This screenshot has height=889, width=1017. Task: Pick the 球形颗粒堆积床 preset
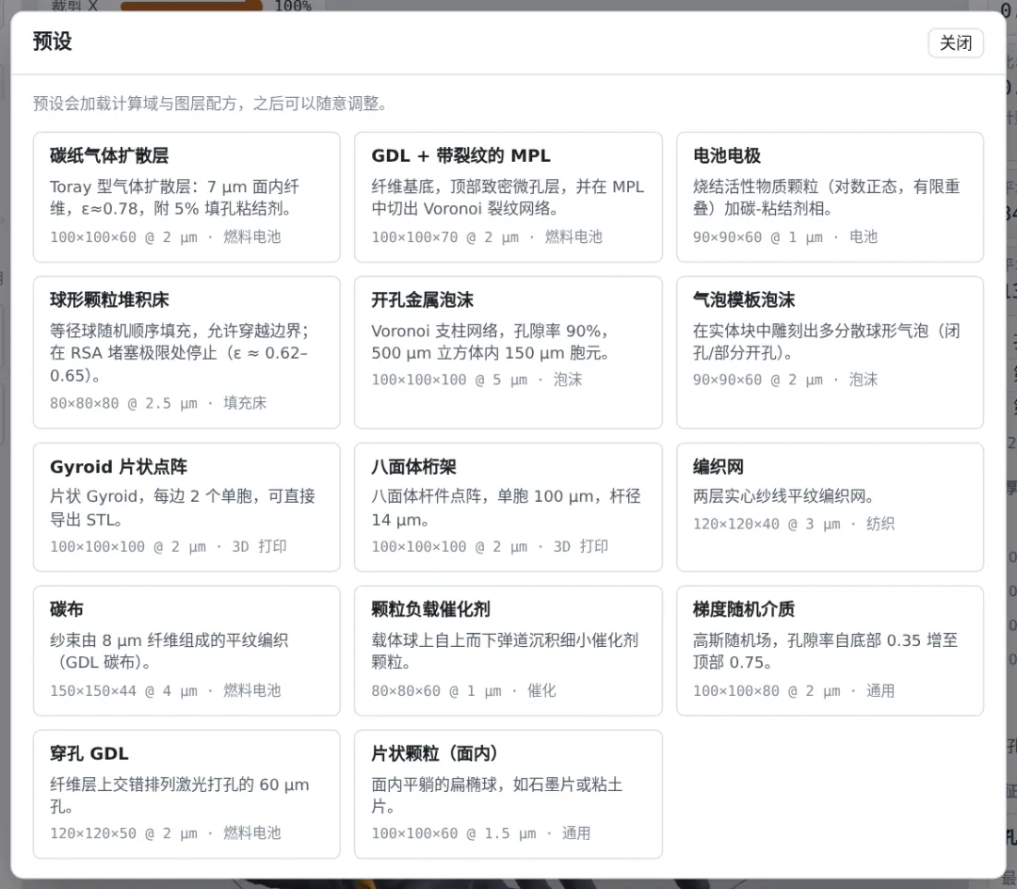186,352
